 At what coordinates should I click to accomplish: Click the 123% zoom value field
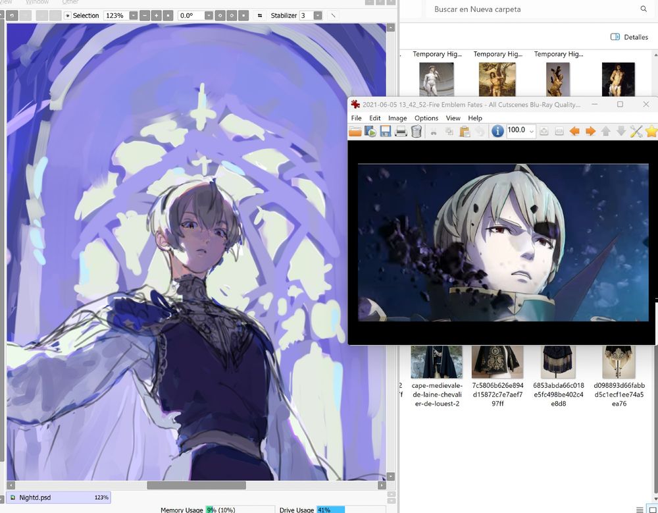coord(116,16)
